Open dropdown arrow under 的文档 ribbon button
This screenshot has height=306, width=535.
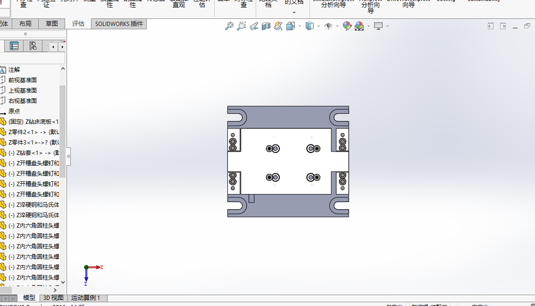tap(294, 12)
